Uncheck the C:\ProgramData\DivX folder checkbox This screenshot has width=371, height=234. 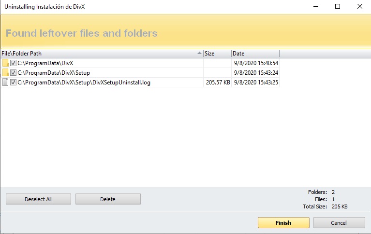pos(14,63)
